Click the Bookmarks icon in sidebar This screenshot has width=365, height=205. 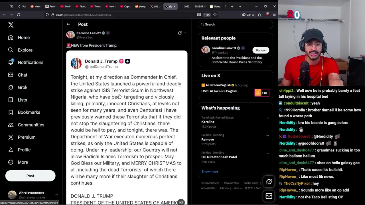point(11,112)
